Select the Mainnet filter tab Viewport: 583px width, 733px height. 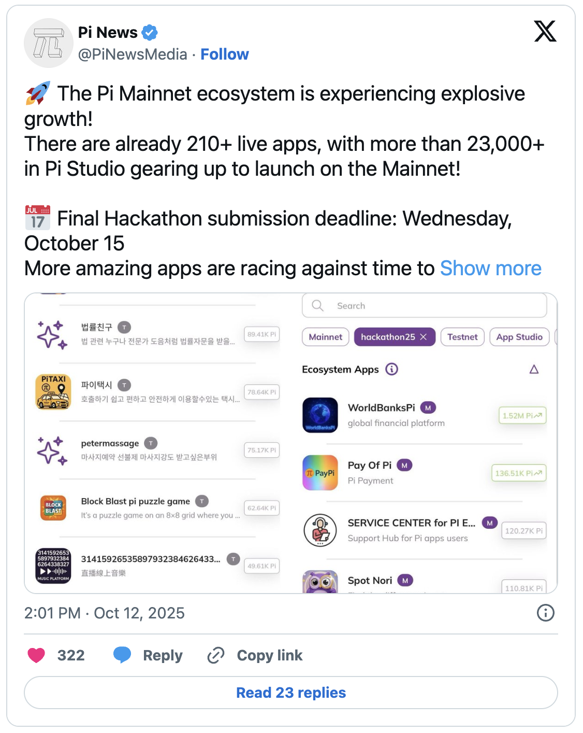[x=325, y=337]
